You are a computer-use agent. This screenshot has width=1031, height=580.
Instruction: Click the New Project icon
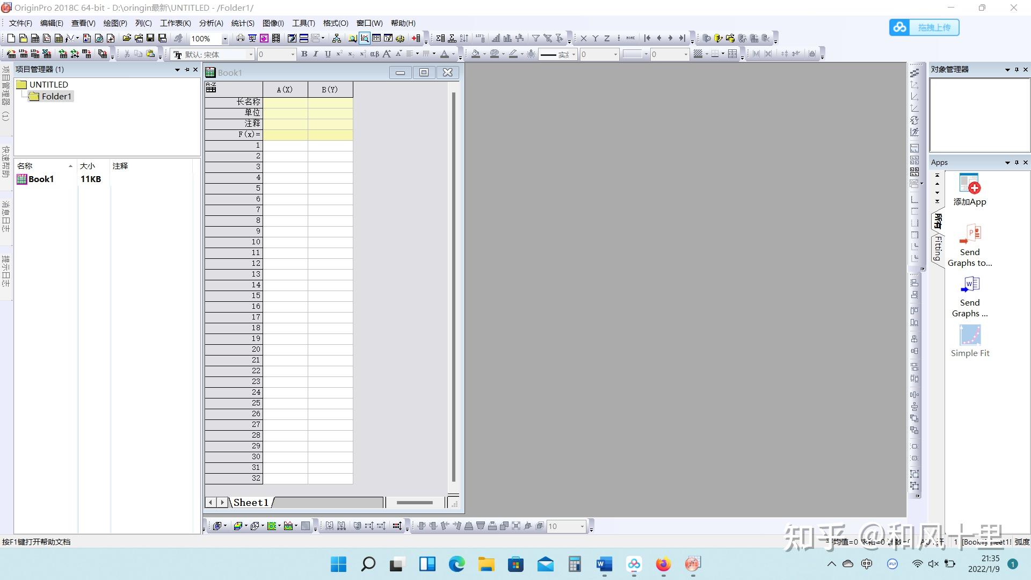[11, 38]
